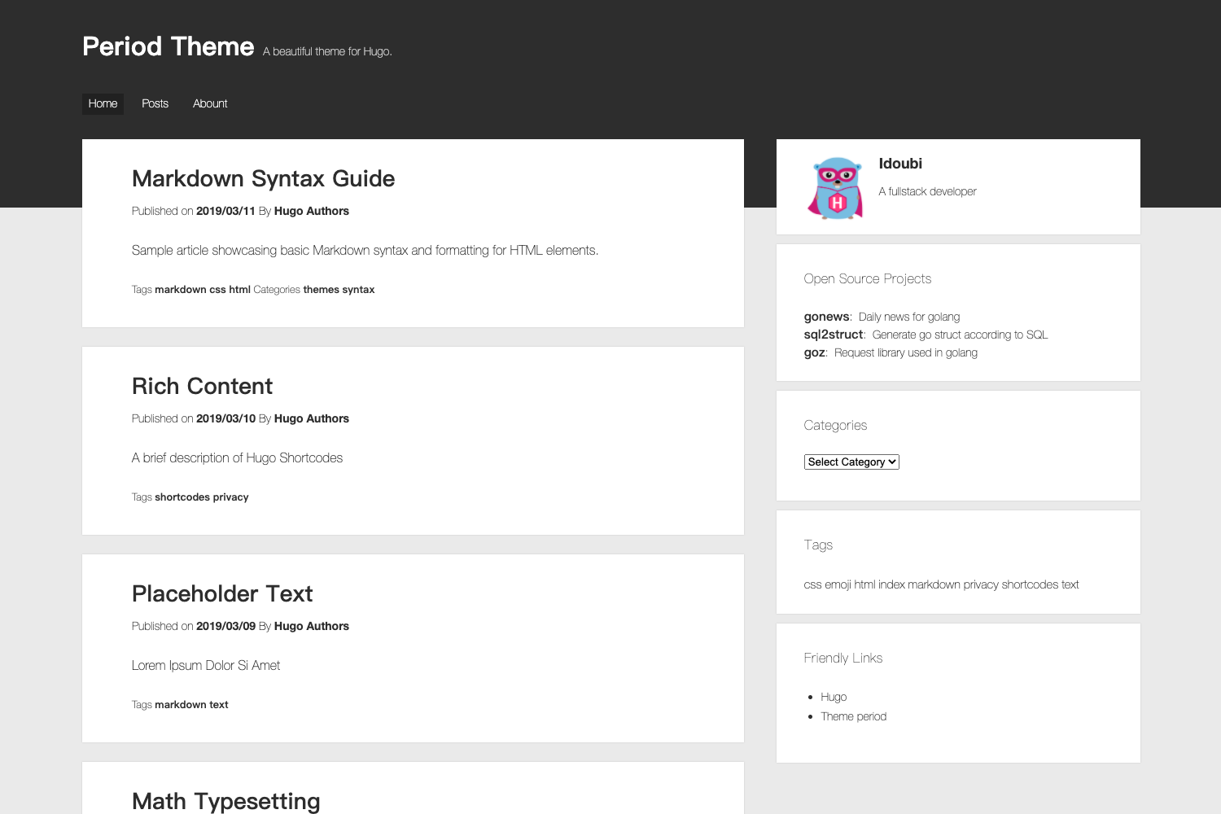Select the shortcodes tag on Rich Content
Viewport: 1221px width, 814px height.
(182, 497)
